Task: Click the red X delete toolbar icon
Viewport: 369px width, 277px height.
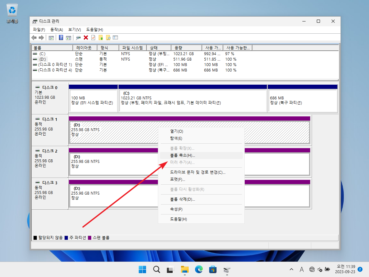Action: tap(86, 38)
